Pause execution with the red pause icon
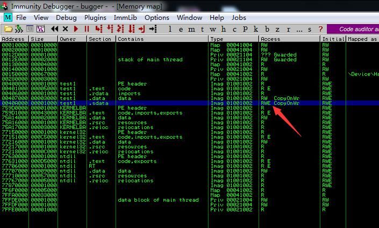Screen dimensions: 379x228 (87, 29)
